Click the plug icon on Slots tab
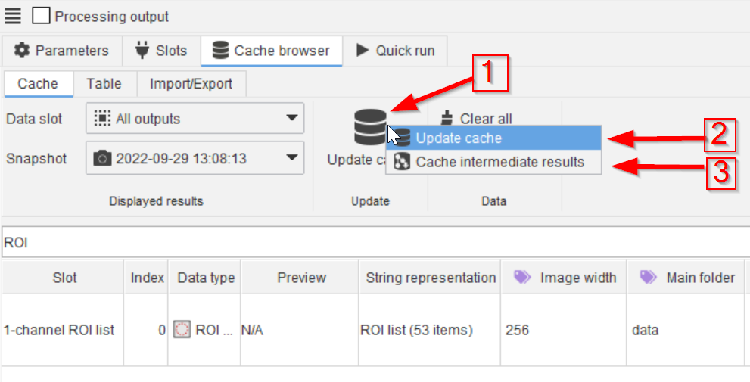This screenshot has height=382, width=750. (x=142, y=50)
